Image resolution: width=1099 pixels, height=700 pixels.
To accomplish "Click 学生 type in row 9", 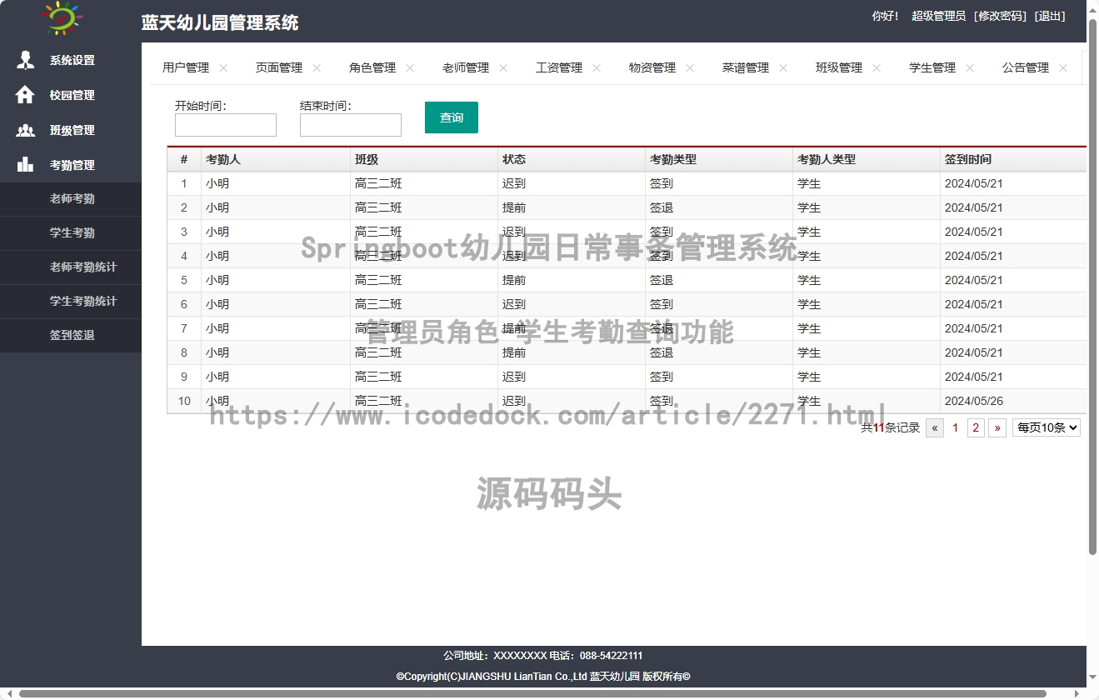I will coord(809,377).
